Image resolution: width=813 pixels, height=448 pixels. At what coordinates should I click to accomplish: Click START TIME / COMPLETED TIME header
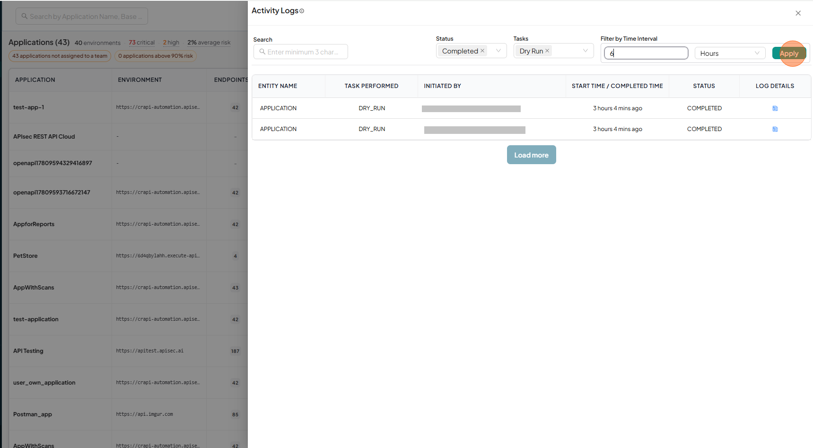coord(617,86)
